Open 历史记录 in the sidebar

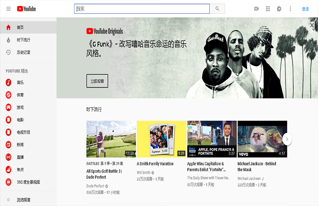tap(23, 53)
